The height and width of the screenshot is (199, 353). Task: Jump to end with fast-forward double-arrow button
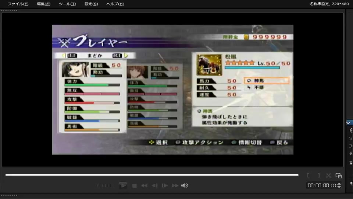pyautogui.click(x=175, y=186)
